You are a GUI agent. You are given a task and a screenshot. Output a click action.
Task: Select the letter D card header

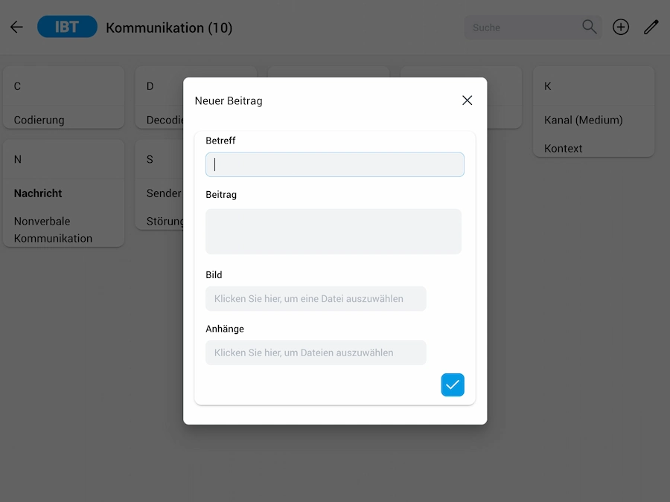pyautogui.click(x=159, y=86)
